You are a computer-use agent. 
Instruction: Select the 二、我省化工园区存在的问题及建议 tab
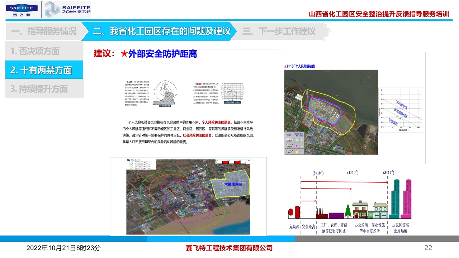point(161,31)
